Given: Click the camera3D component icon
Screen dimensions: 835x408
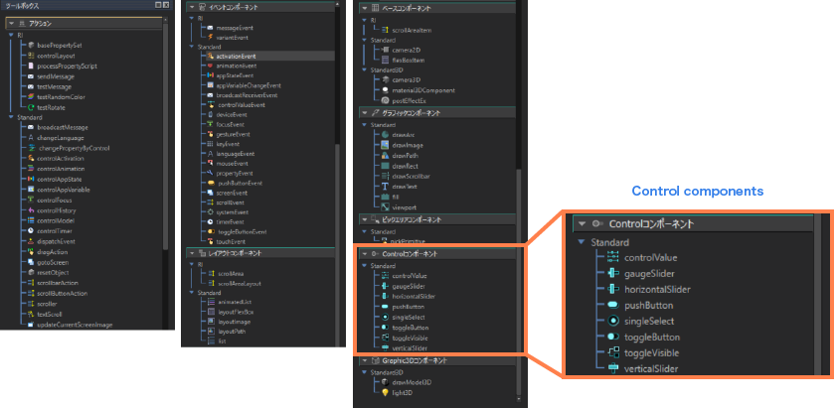Looking at the screenshot, I should [x=385, y=79].
